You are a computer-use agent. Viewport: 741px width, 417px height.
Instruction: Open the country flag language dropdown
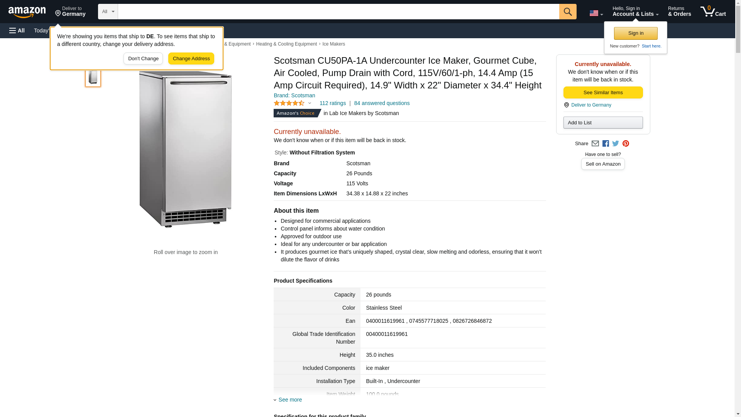tap(596, 13)
